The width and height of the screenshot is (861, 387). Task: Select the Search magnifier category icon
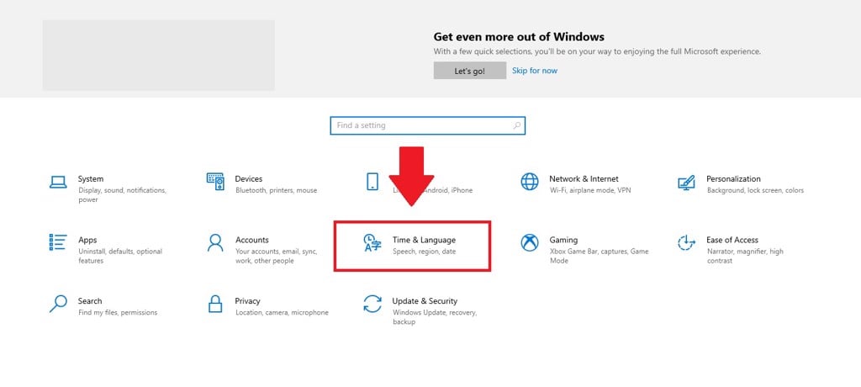(58, 304)
